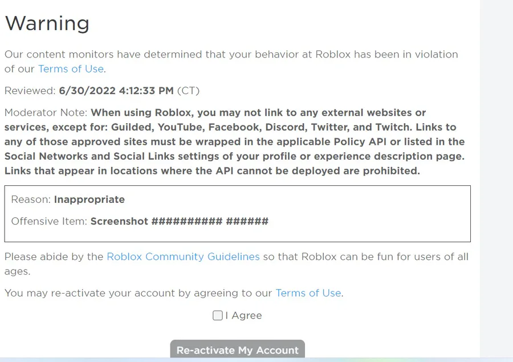Click the "I Agree" label text
The image size is (513, 362).
pyautogui.click(x=243, y=315)
